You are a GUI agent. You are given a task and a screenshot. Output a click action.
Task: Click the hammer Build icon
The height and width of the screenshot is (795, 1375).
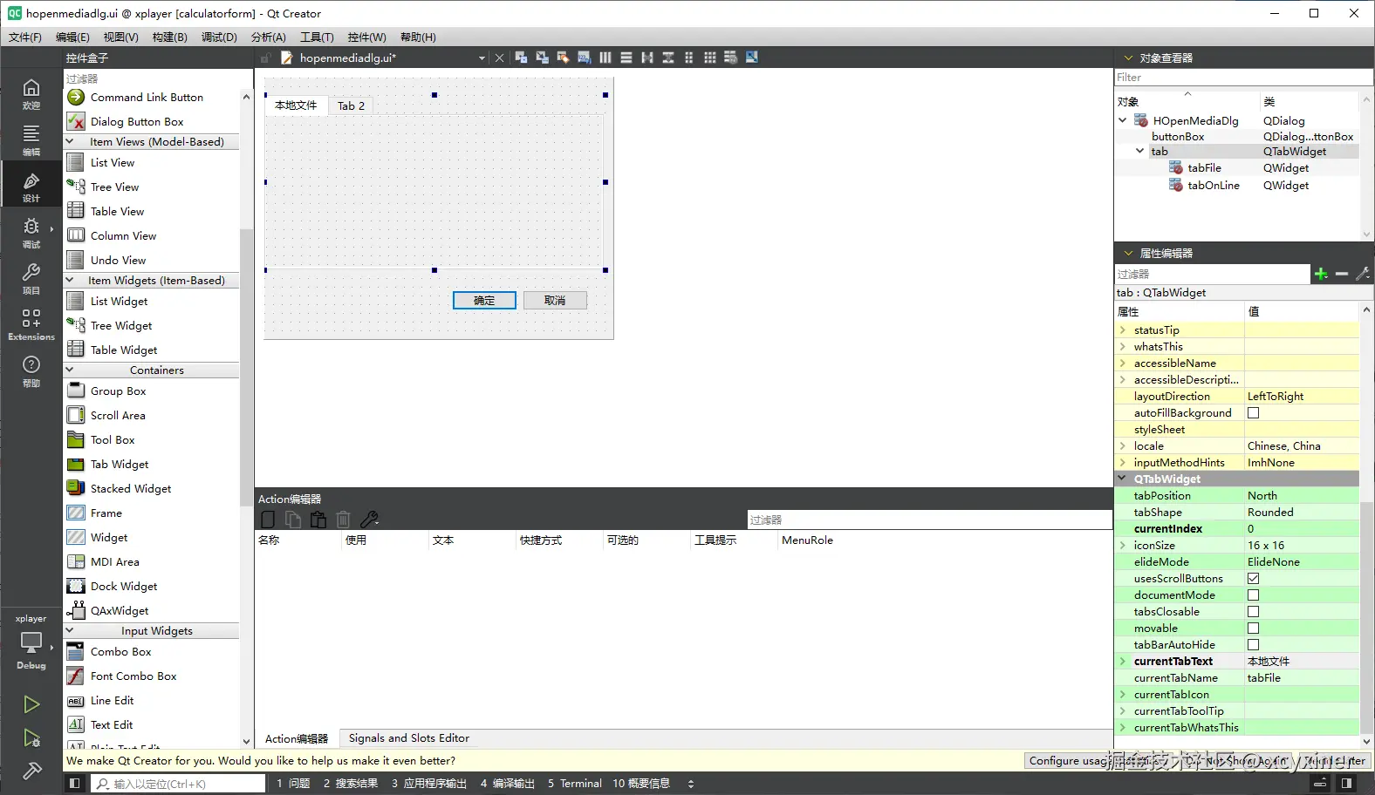31,771
